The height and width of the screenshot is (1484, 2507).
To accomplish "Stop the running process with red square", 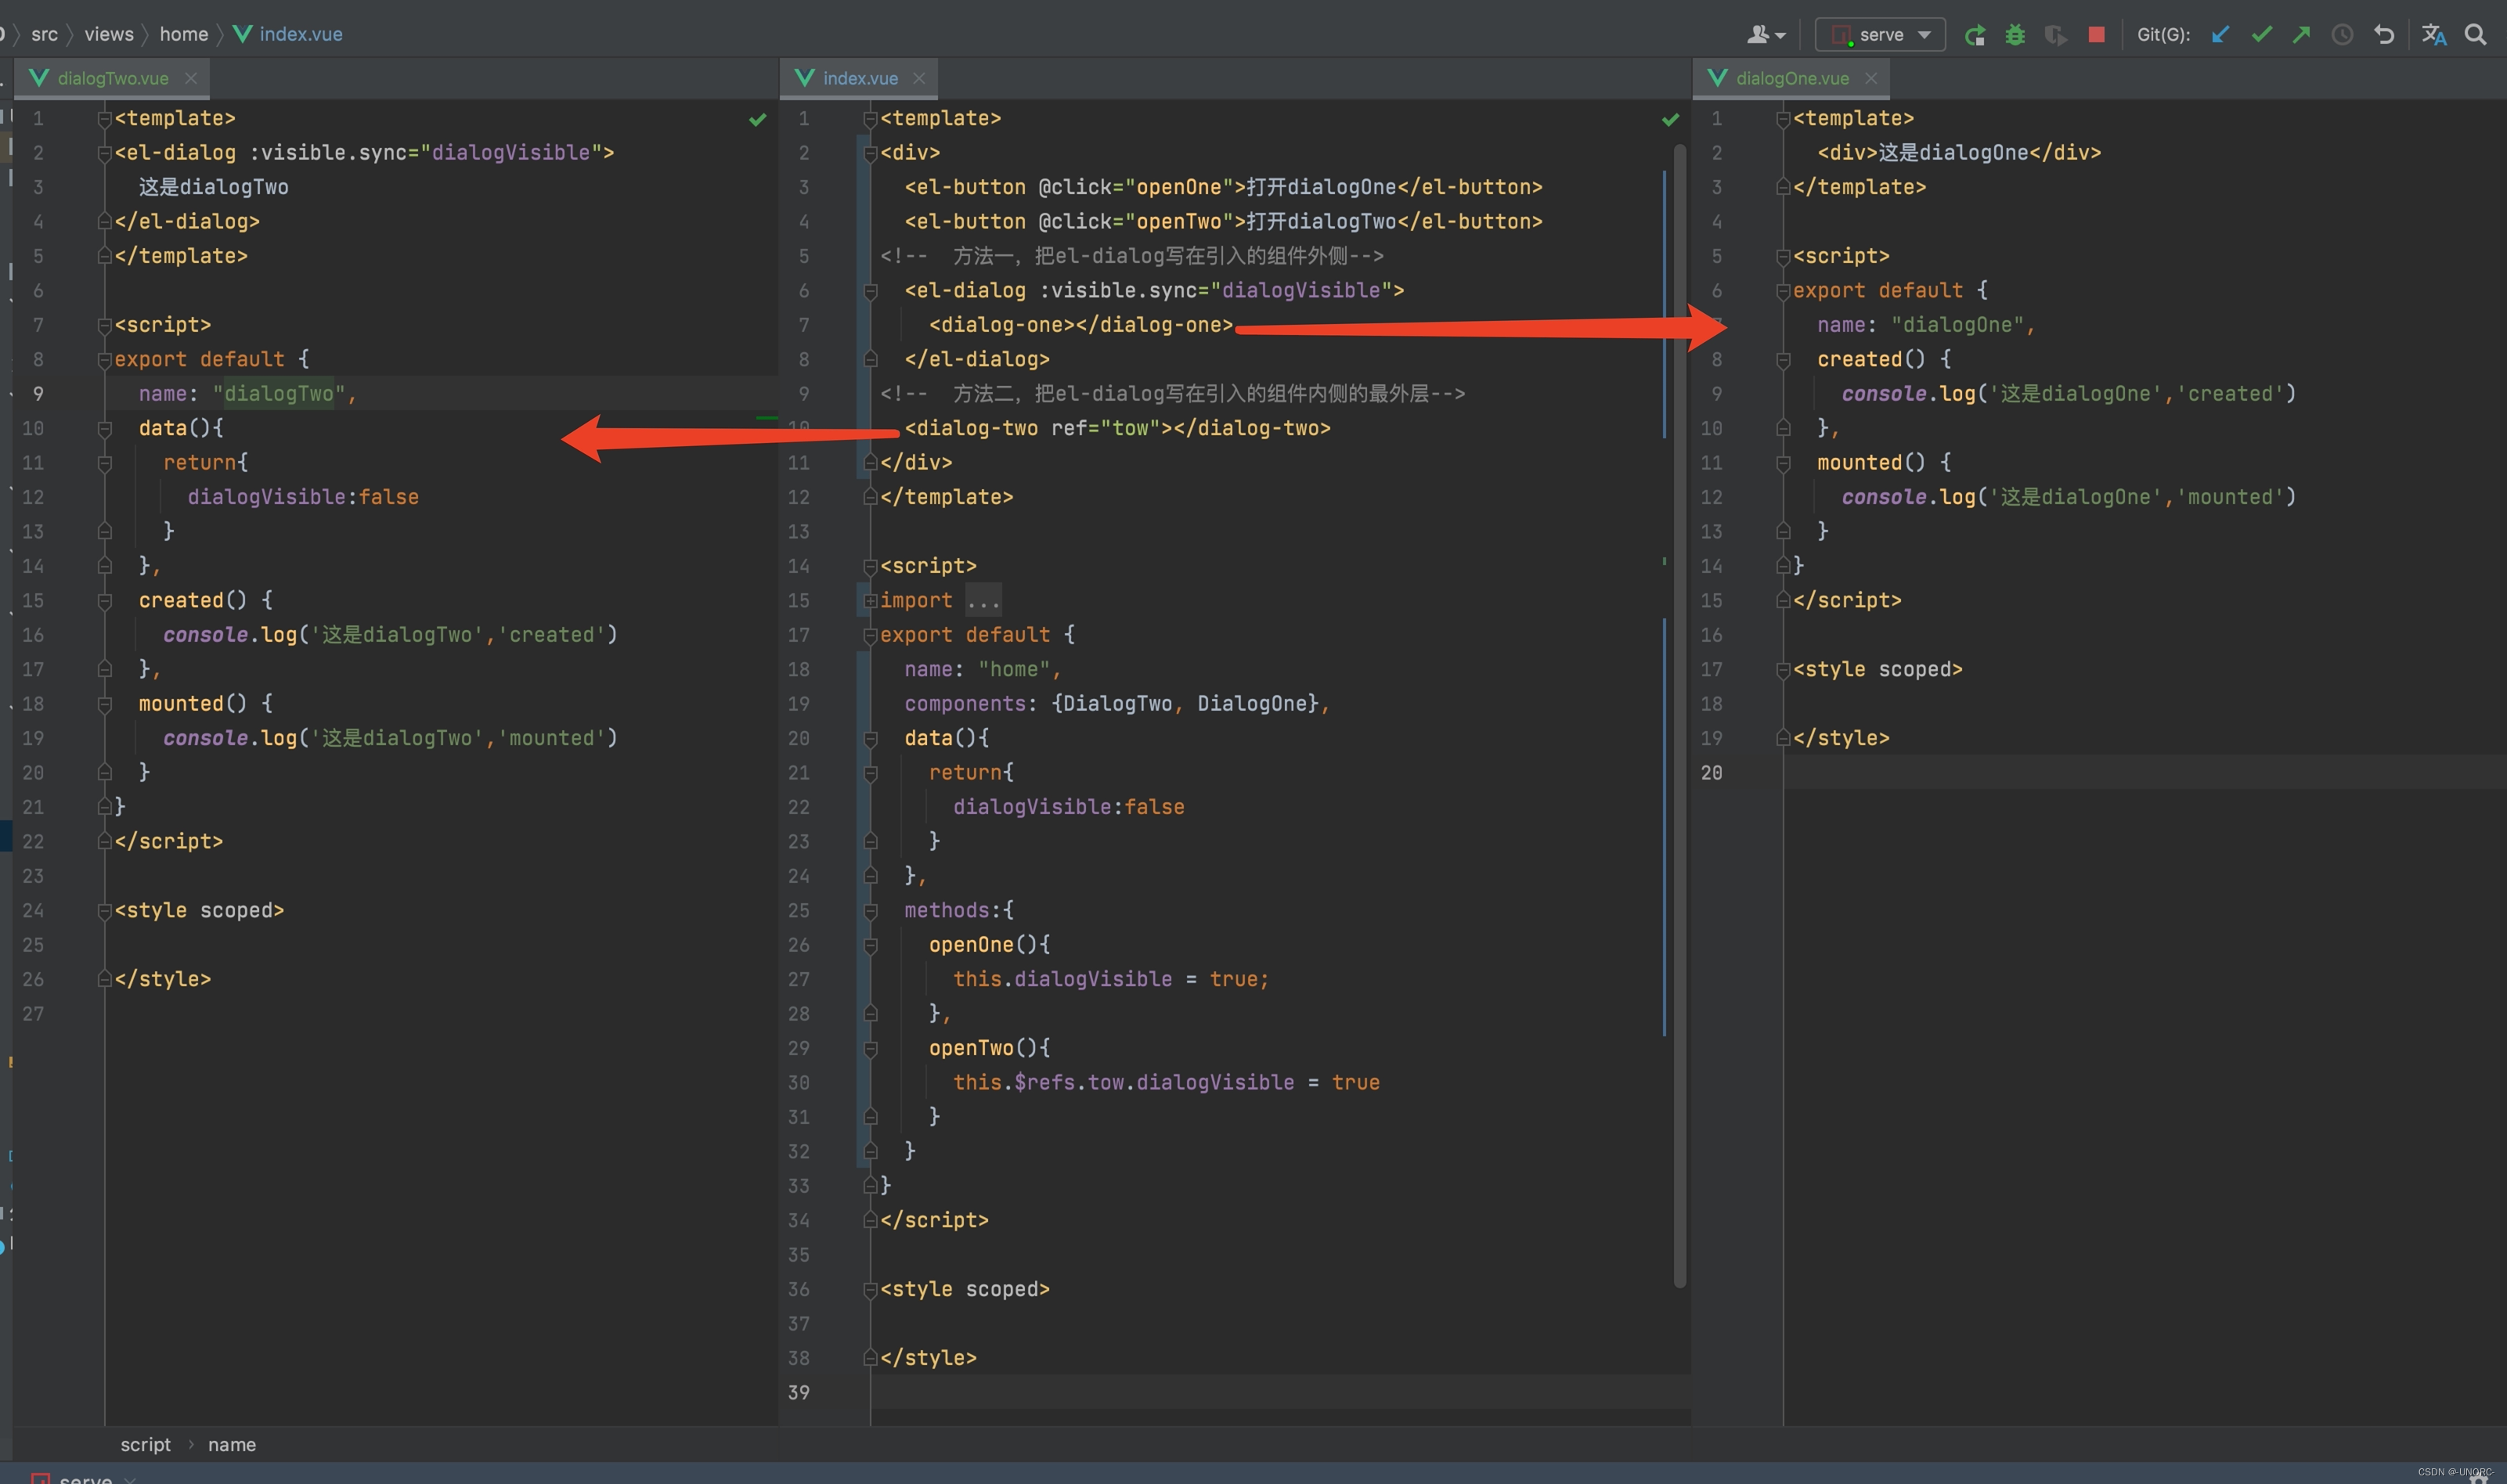I will (x=2097, y=35).
